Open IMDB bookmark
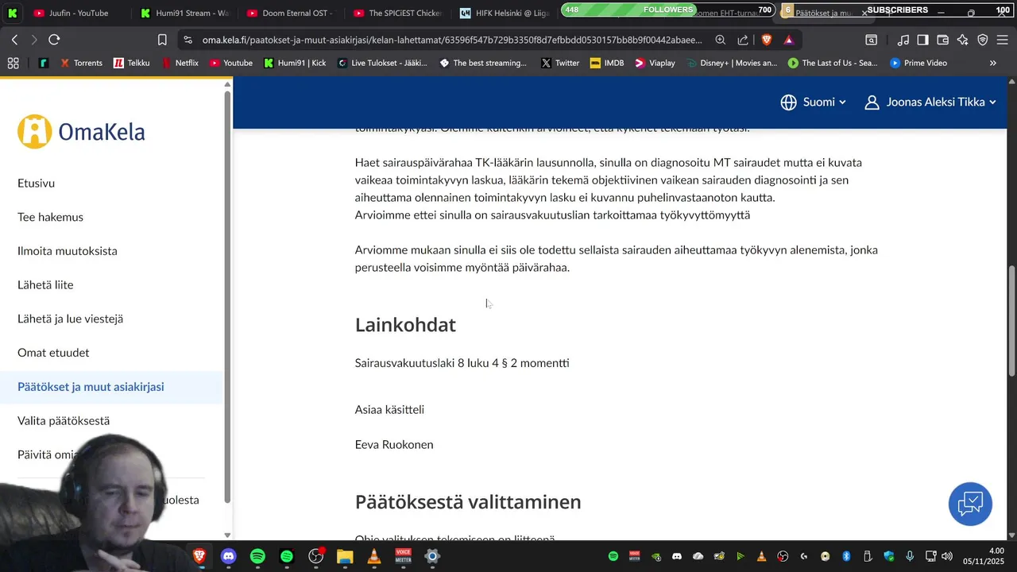 point(607,63)
